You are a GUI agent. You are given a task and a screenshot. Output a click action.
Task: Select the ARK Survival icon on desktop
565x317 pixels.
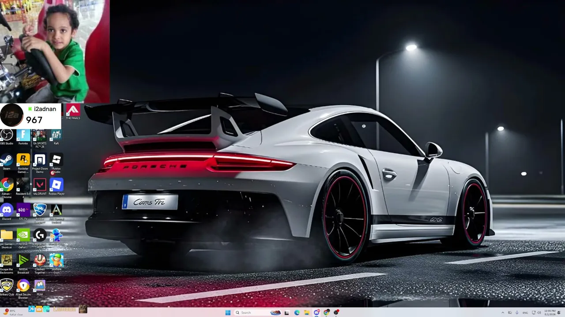tap(56, 214)
